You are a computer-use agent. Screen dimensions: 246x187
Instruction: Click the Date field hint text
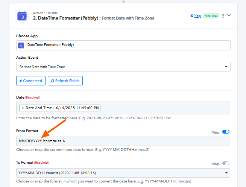[94, 118]
